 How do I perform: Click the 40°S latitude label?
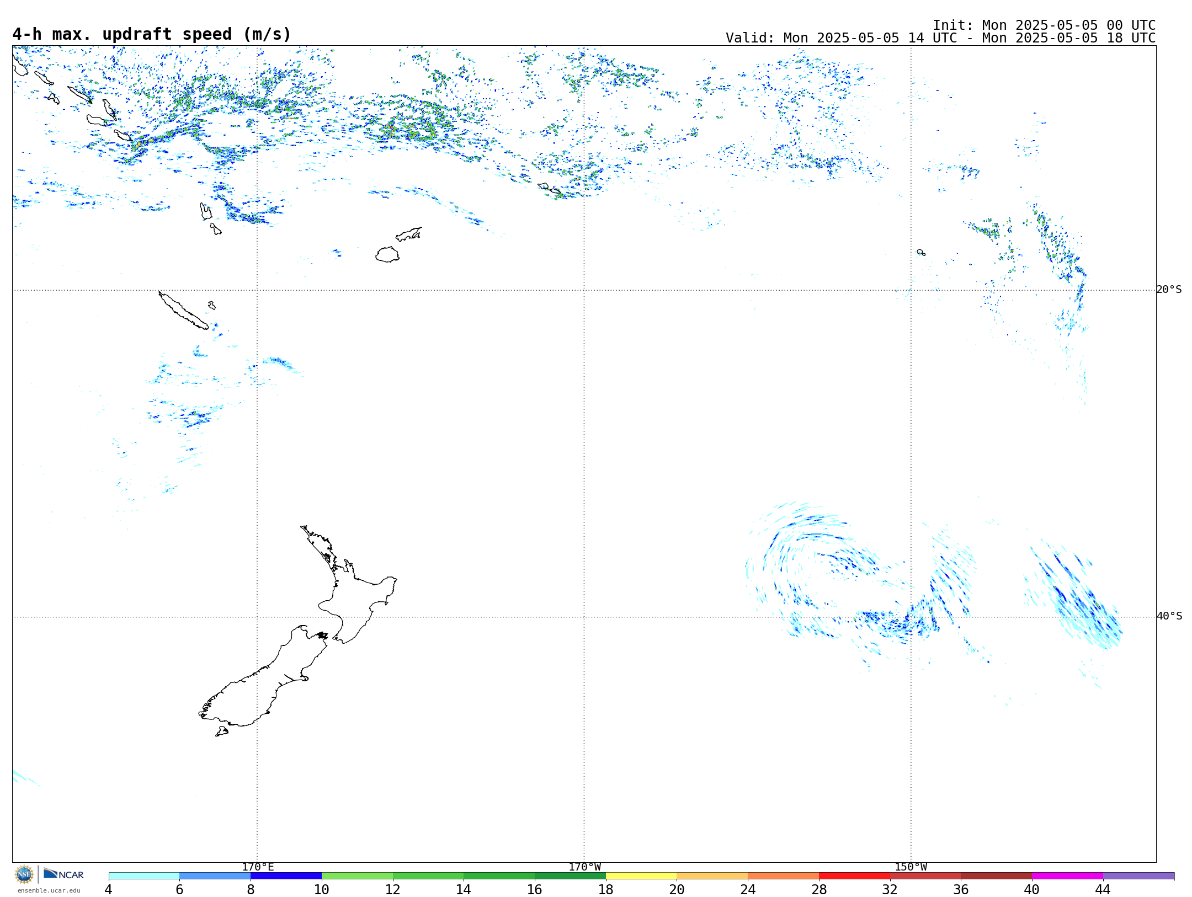click(x=1169, y=616)
